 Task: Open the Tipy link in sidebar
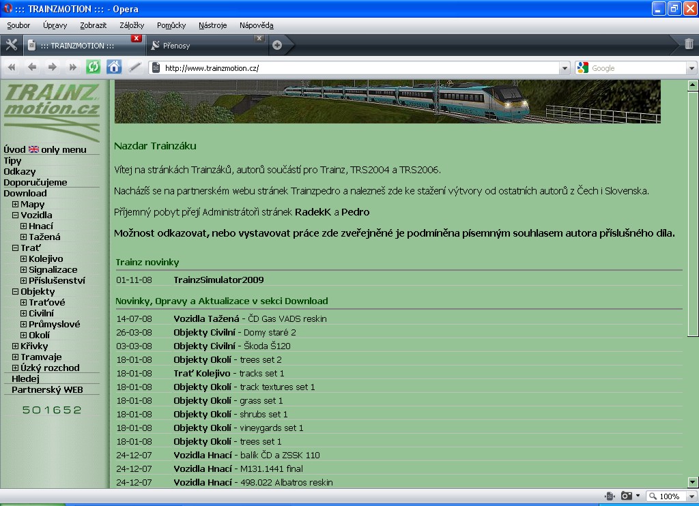(x=12, y=161)
